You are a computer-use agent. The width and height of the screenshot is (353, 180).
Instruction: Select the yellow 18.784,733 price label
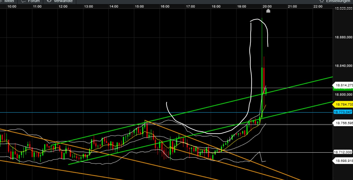click(x=343, y=104)
